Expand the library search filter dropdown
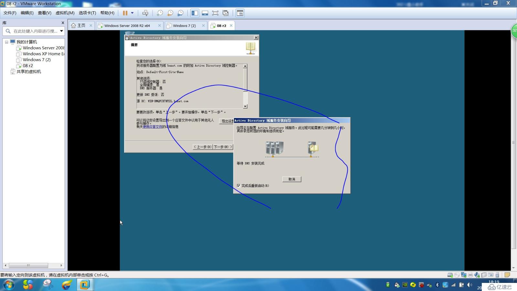Image resolution: width=517 pixels, height=291 pixels. (x=61, y=31)
